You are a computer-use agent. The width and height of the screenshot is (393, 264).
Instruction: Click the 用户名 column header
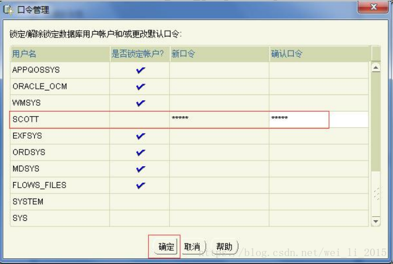click(60, 53)
